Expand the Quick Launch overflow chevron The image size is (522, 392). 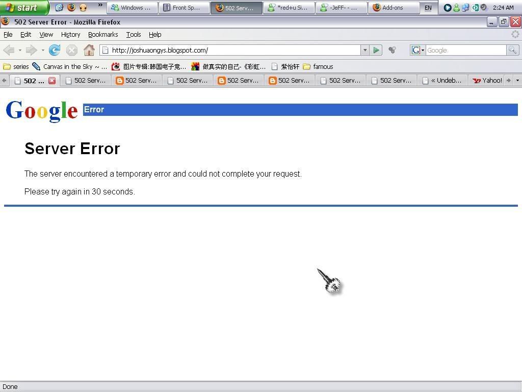tap(100, 5)
